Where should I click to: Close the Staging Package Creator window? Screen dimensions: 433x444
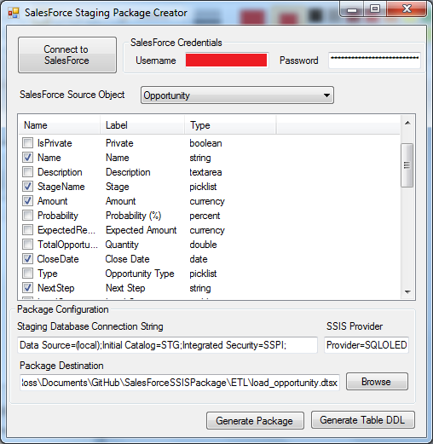coord(407,9)
